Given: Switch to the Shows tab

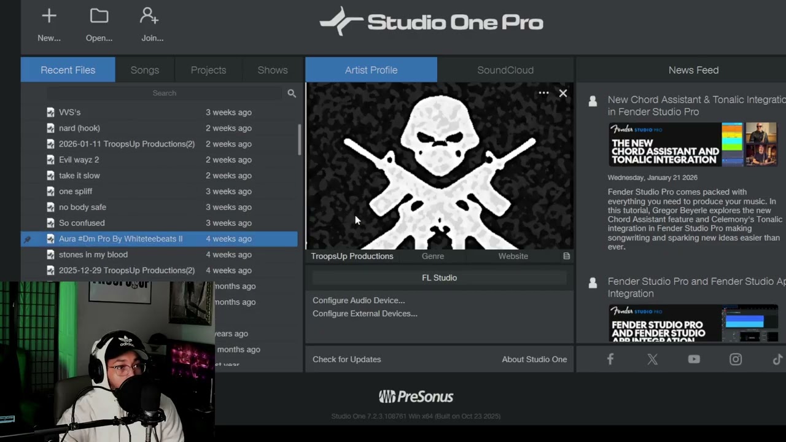Looking at the screenshot, I should (273, 70).
